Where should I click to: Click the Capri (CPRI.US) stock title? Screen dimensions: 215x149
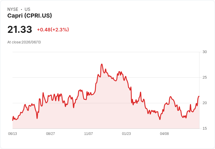pos(30,16)
